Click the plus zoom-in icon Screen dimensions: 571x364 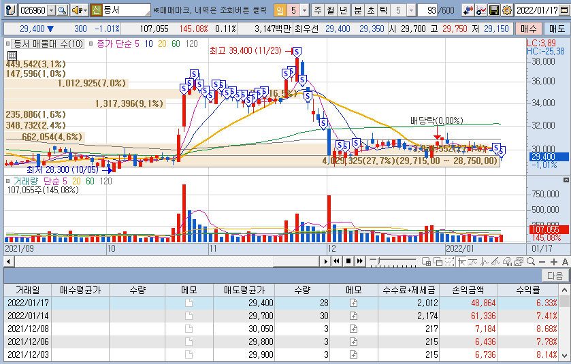tap(554, 262)
